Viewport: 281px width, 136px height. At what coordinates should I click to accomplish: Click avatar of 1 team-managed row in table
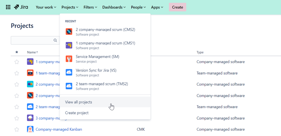[x=30, y=73]
